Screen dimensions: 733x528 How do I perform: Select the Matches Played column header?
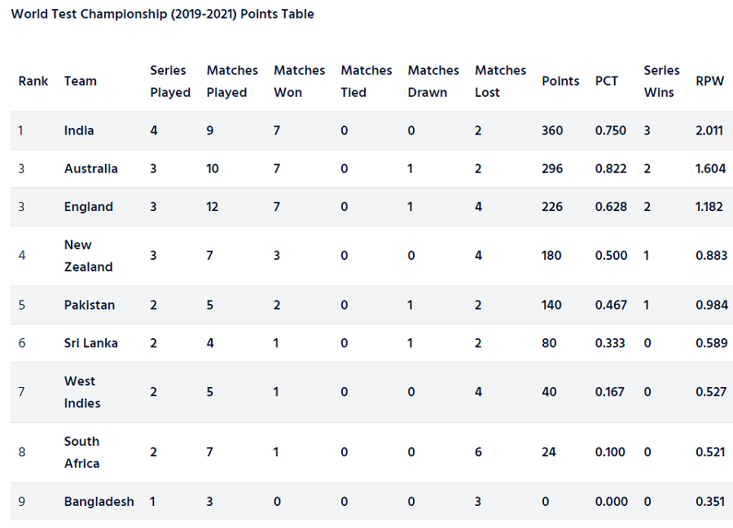pos(232,81)
